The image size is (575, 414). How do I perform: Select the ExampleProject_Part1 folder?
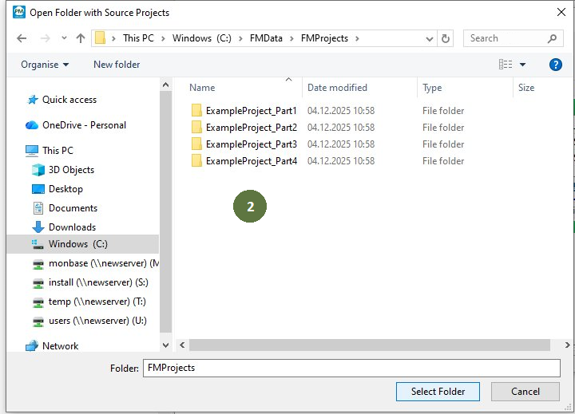pyautogui.click(x=251, y=111)
